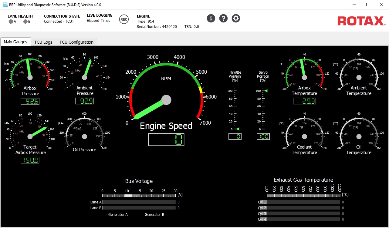Switch to the TCU Logs tab
The width and height of the screenshot is (389, 228).
(43, 42)
